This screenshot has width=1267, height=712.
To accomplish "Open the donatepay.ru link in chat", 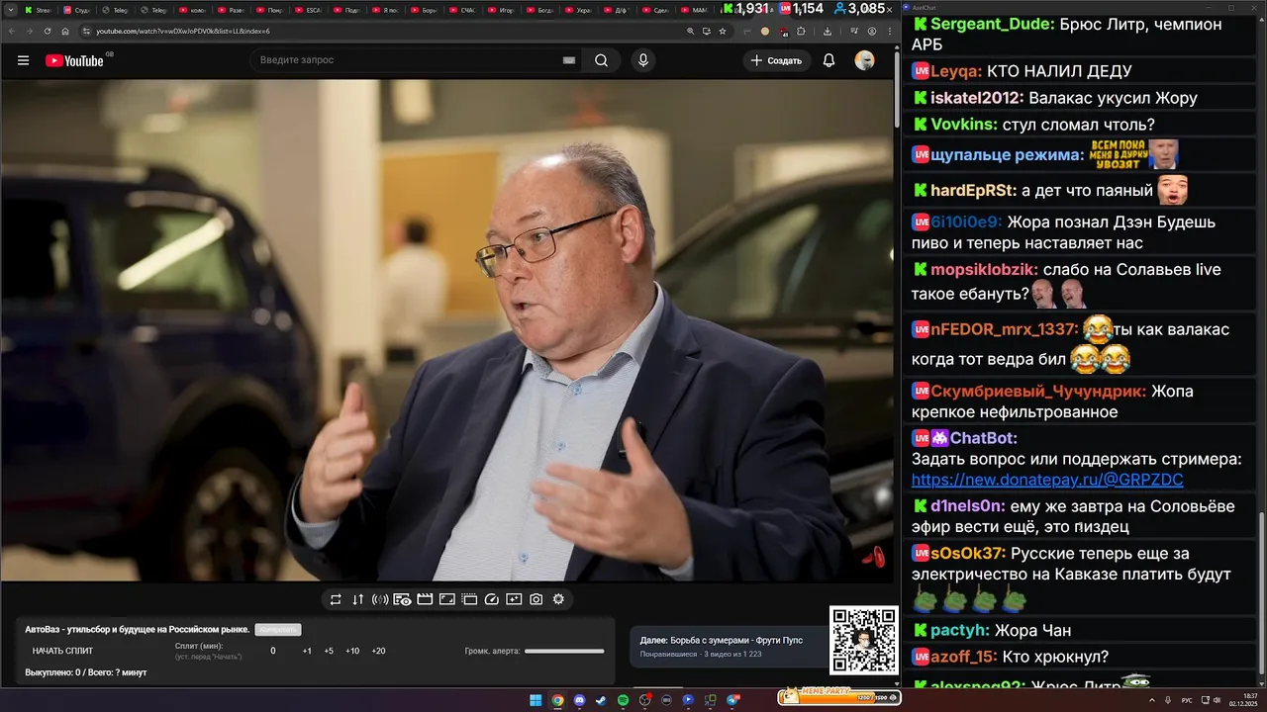I will click(x=1047, y=480).
